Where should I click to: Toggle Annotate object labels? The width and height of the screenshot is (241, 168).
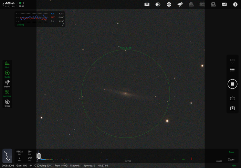(x=7, y=93)
